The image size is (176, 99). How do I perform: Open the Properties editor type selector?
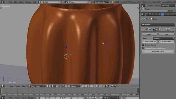pos(143,14)
